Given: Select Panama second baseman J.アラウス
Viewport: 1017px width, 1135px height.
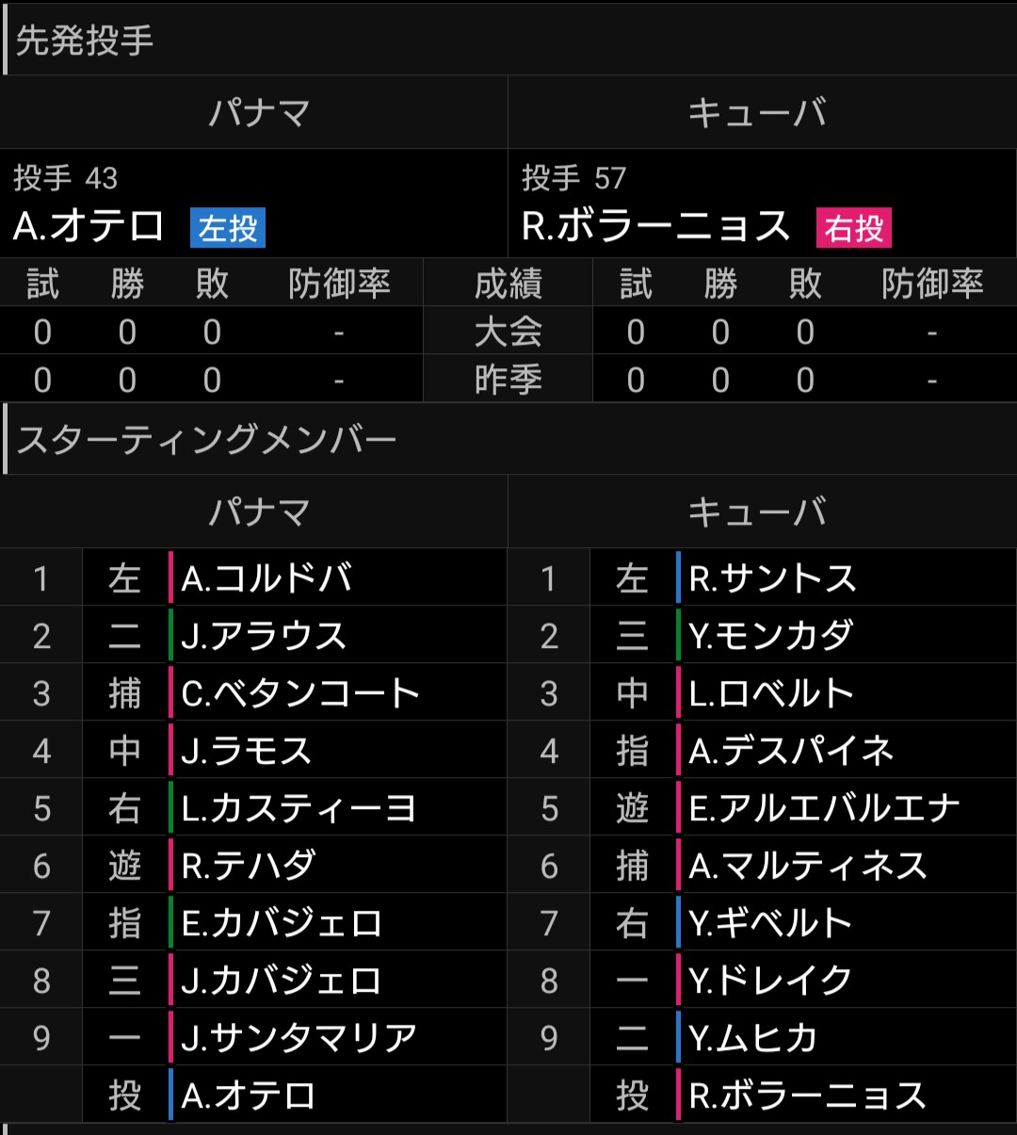Looking at the screenshot, I should [x=265, y=636].
